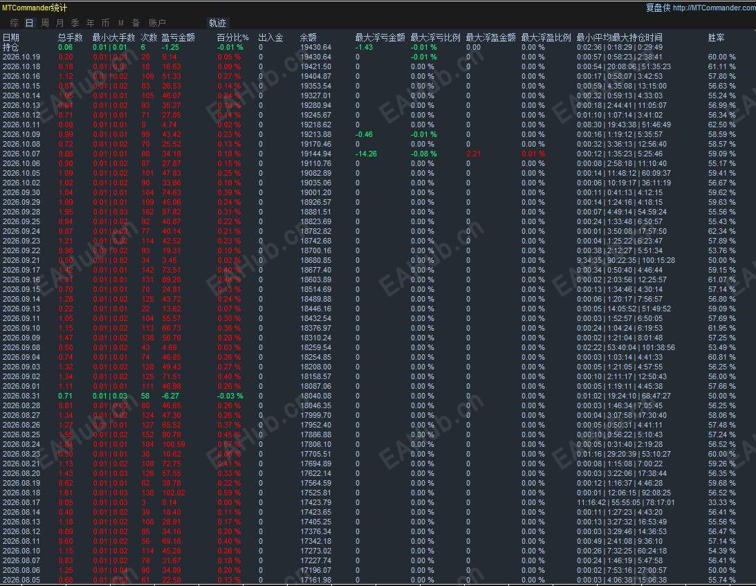Open the 备 tab
756x586 pixels.
(136, 23)
